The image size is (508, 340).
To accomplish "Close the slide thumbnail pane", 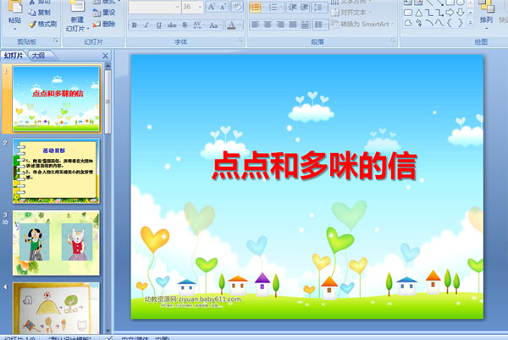I will point(105,56).
